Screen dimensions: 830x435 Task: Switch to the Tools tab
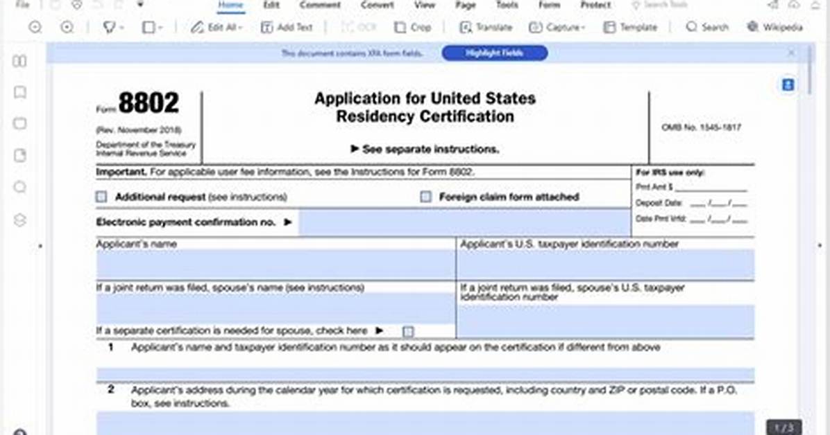point(507,5)
